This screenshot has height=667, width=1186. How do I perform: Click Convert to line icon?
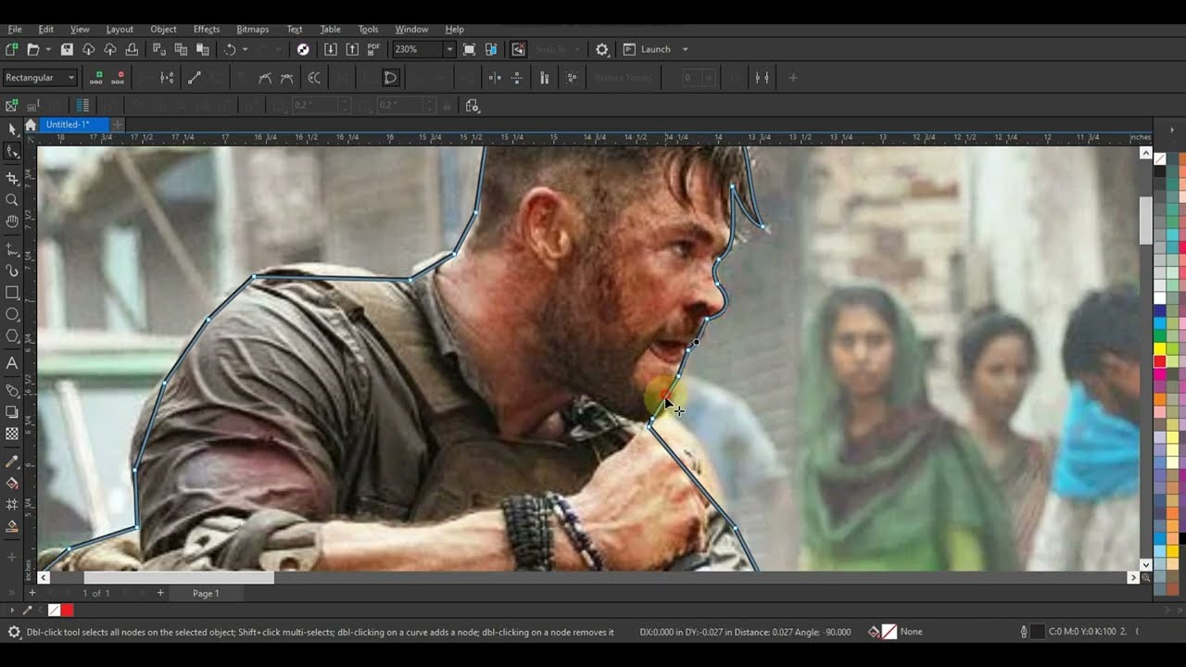coord(194,78)
